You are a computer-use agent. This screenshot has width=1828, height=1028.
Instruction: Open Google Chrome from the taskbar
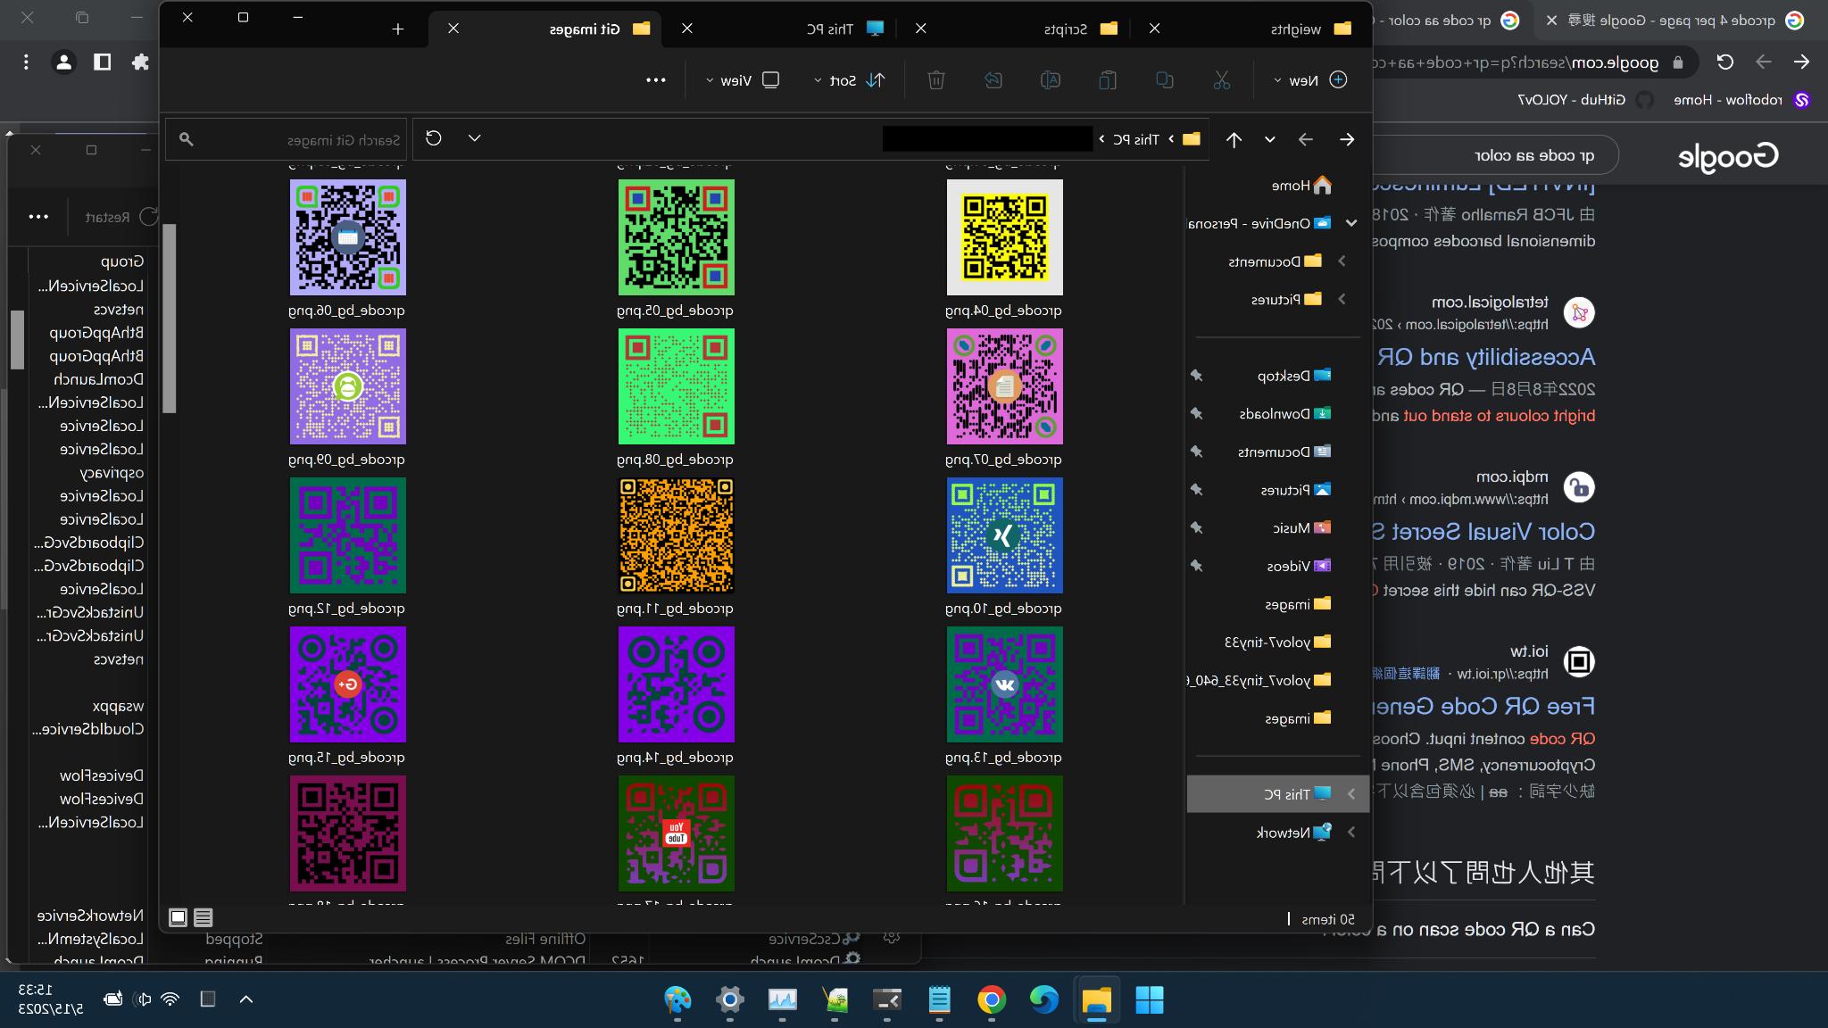(992, 999)
